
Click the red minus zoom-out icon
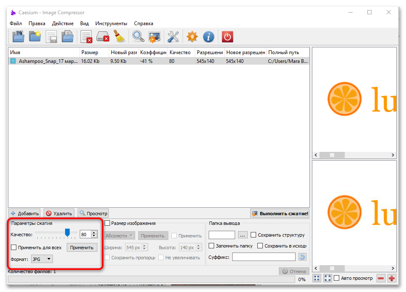[381, 278]
